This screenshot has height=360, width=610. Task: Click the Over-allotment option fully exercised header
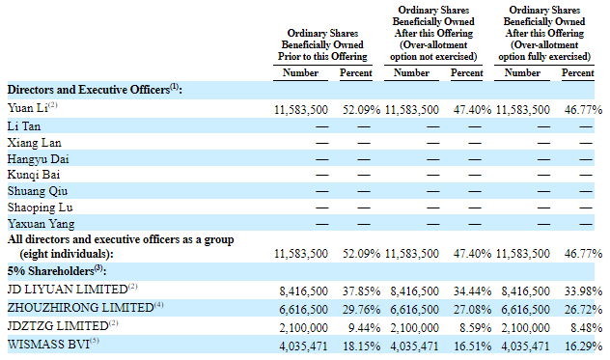544,33
